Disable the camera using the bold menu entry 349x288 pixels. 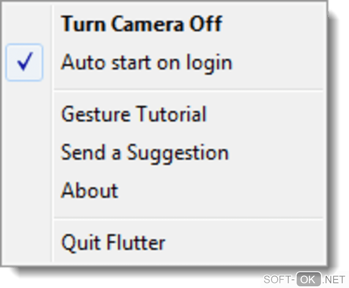coord(142,24)
